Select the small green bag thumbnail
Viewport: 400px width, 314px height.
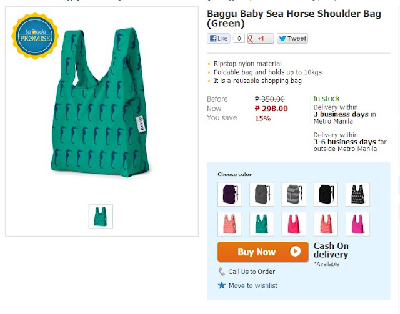pyautogui.click(x=101, y=216)
